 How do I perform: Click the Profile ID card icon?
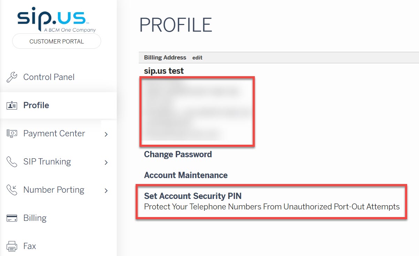(x=12, y=105)
